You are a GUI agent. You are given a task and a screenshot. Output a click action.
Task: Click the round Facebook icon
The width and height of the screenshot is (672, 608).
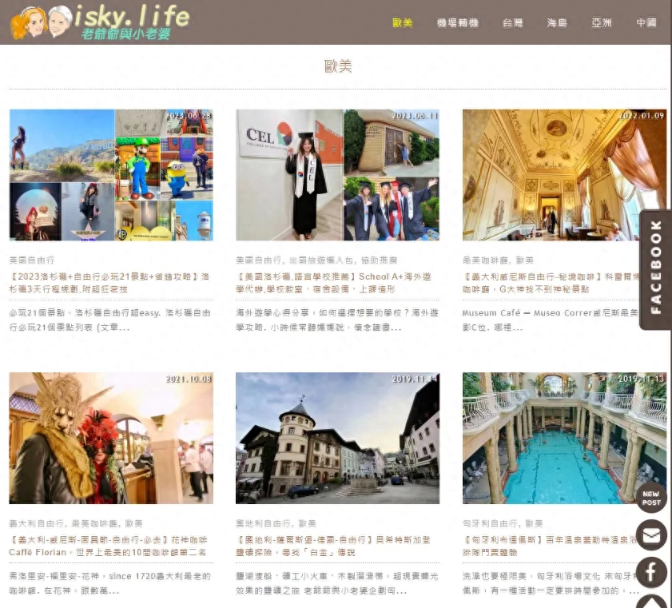(x=651, y=572)
